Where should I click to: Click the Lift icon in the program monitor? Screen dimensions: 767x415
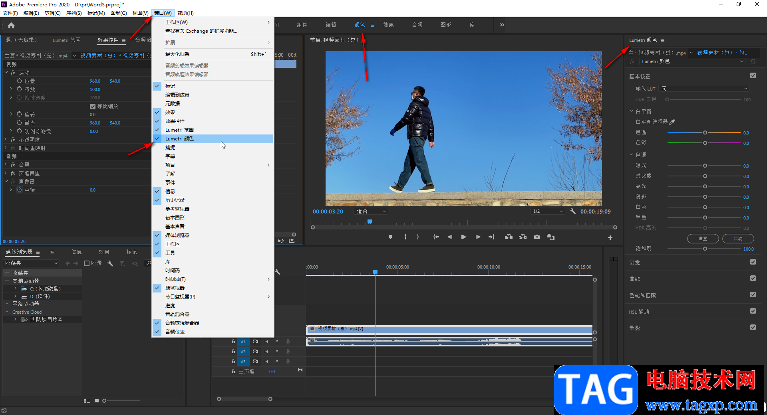[x=509, y=237]
